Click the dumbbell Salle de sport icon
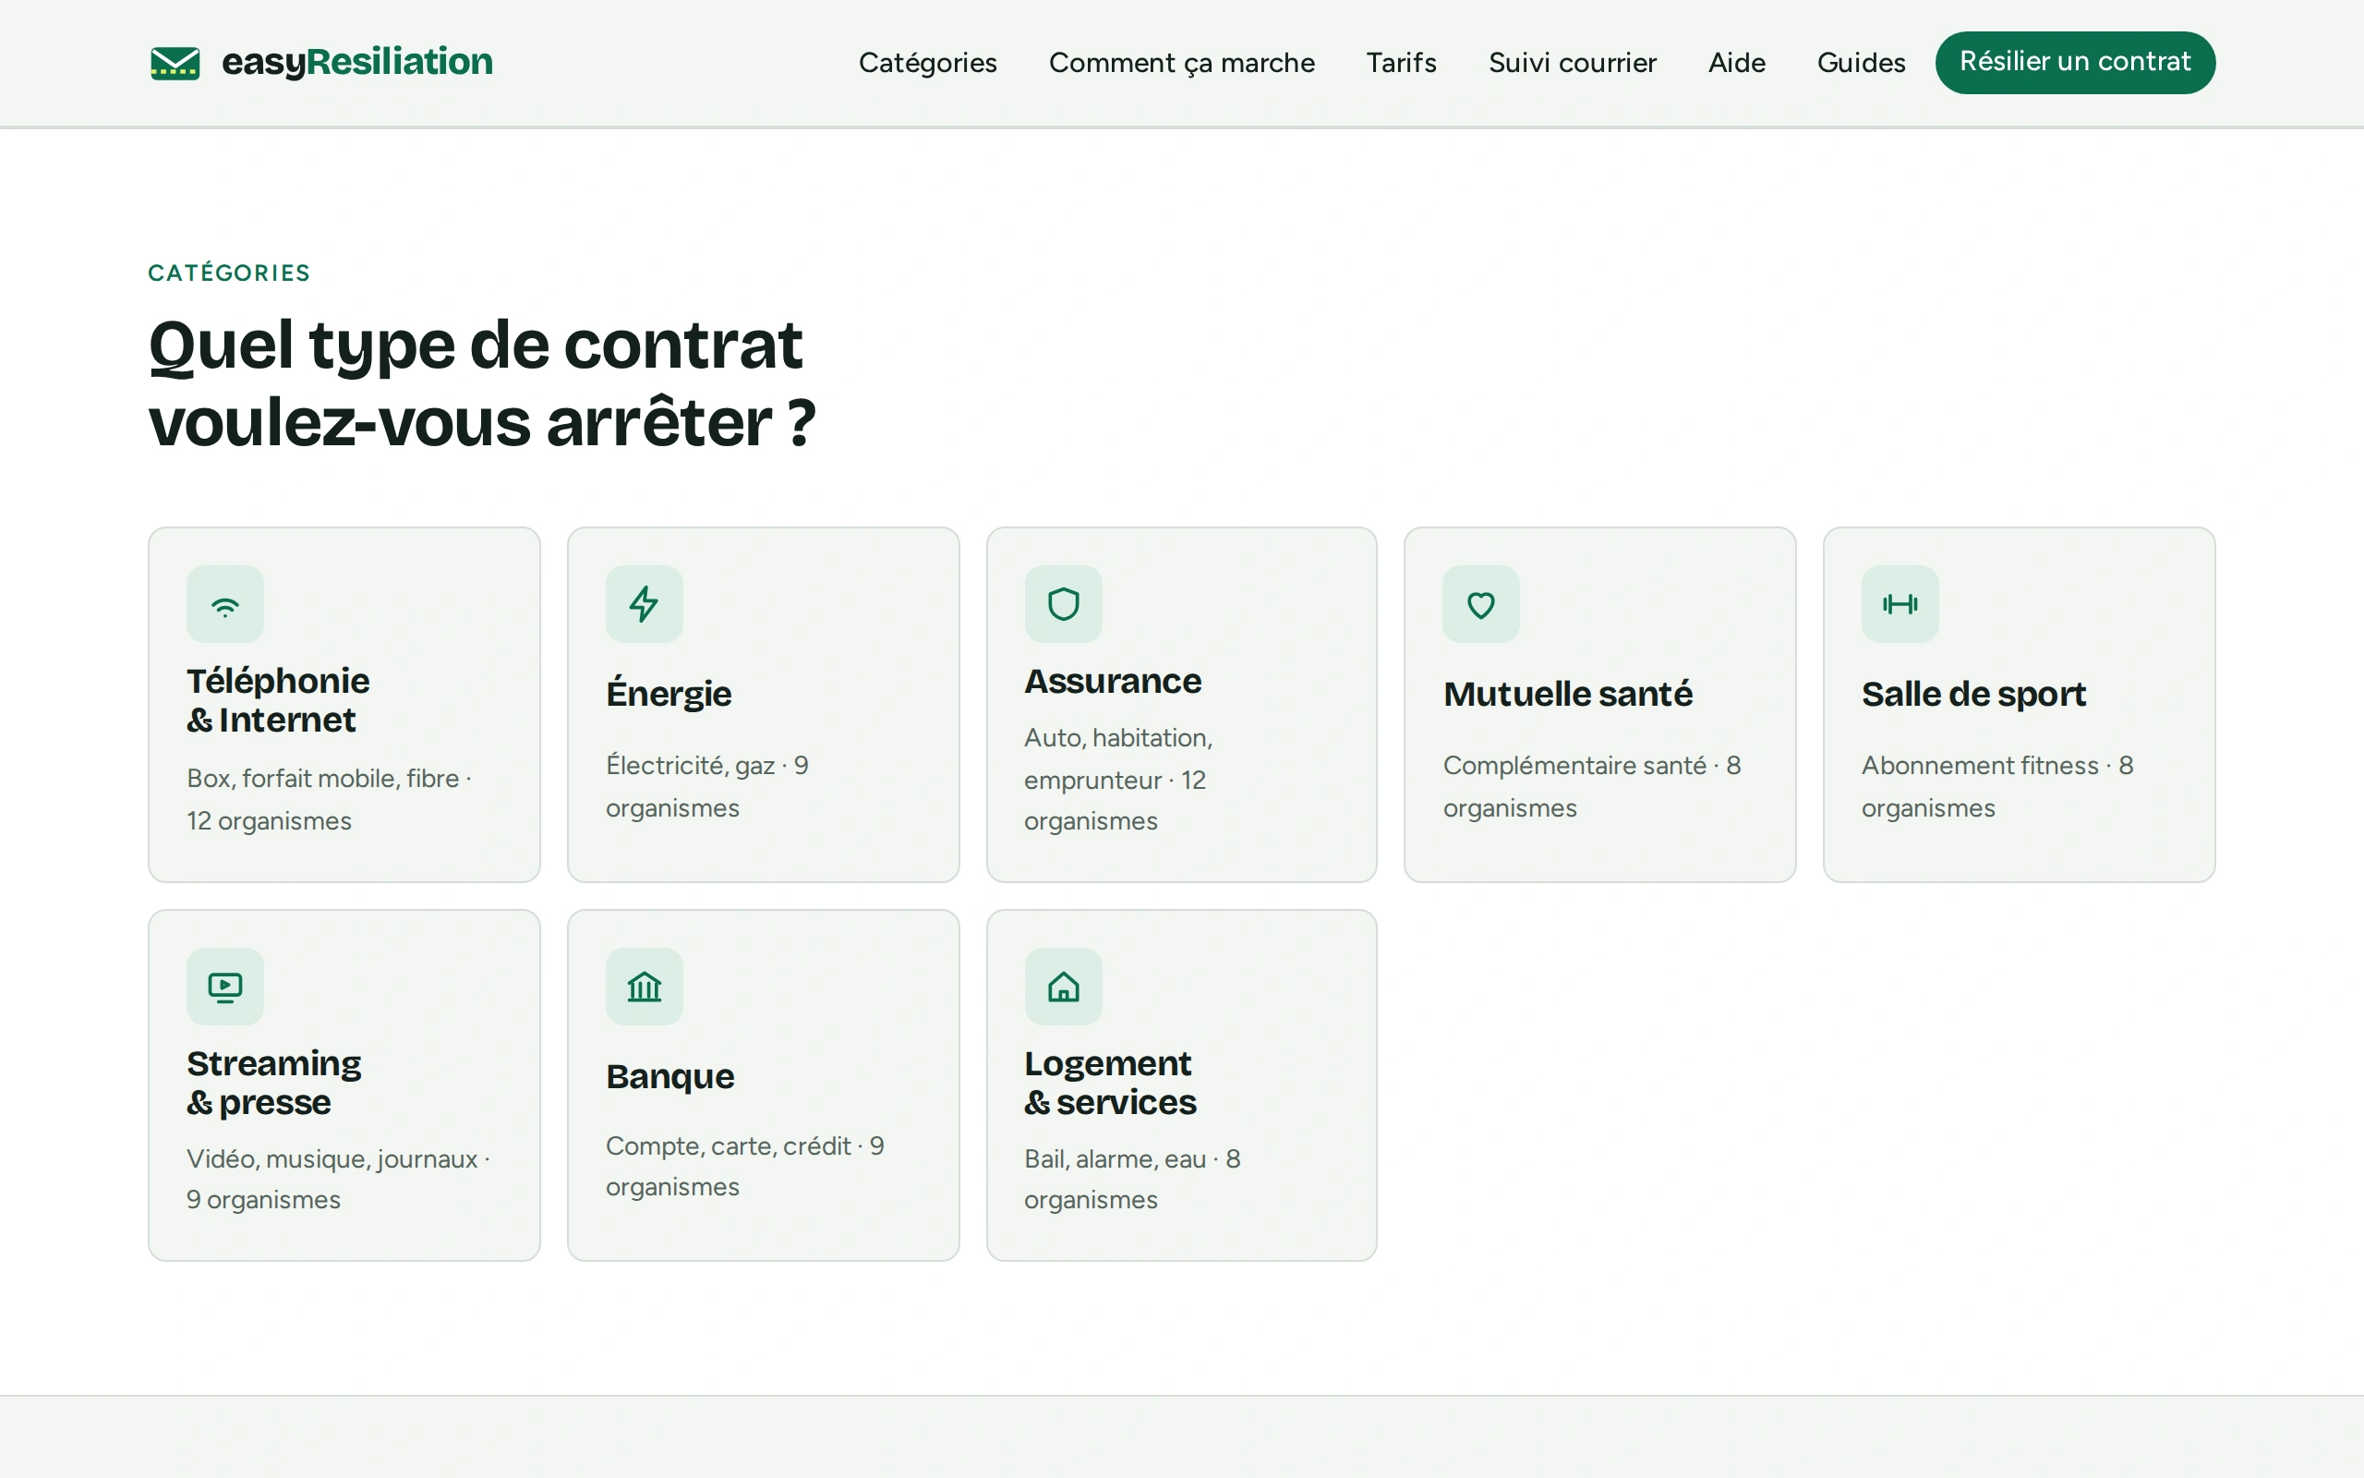Image resolution: width=2364 pixels, height=1478 pixels. point(1900,604)
